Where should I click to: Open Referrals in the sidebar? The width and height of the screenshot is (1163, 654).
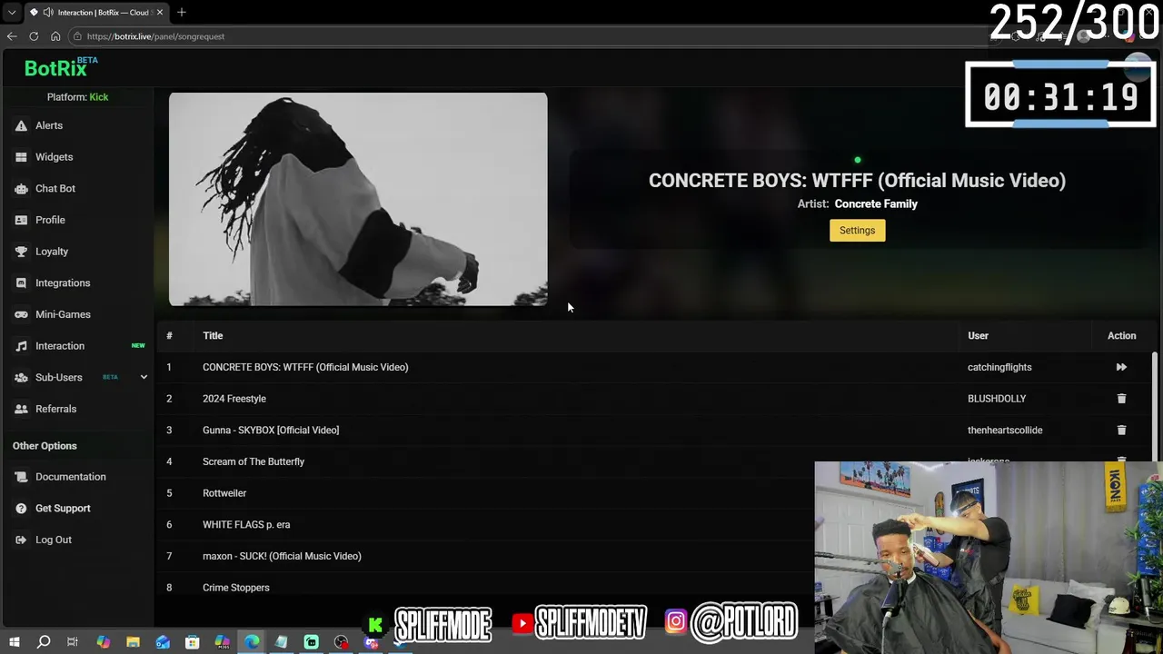point(55,409)
